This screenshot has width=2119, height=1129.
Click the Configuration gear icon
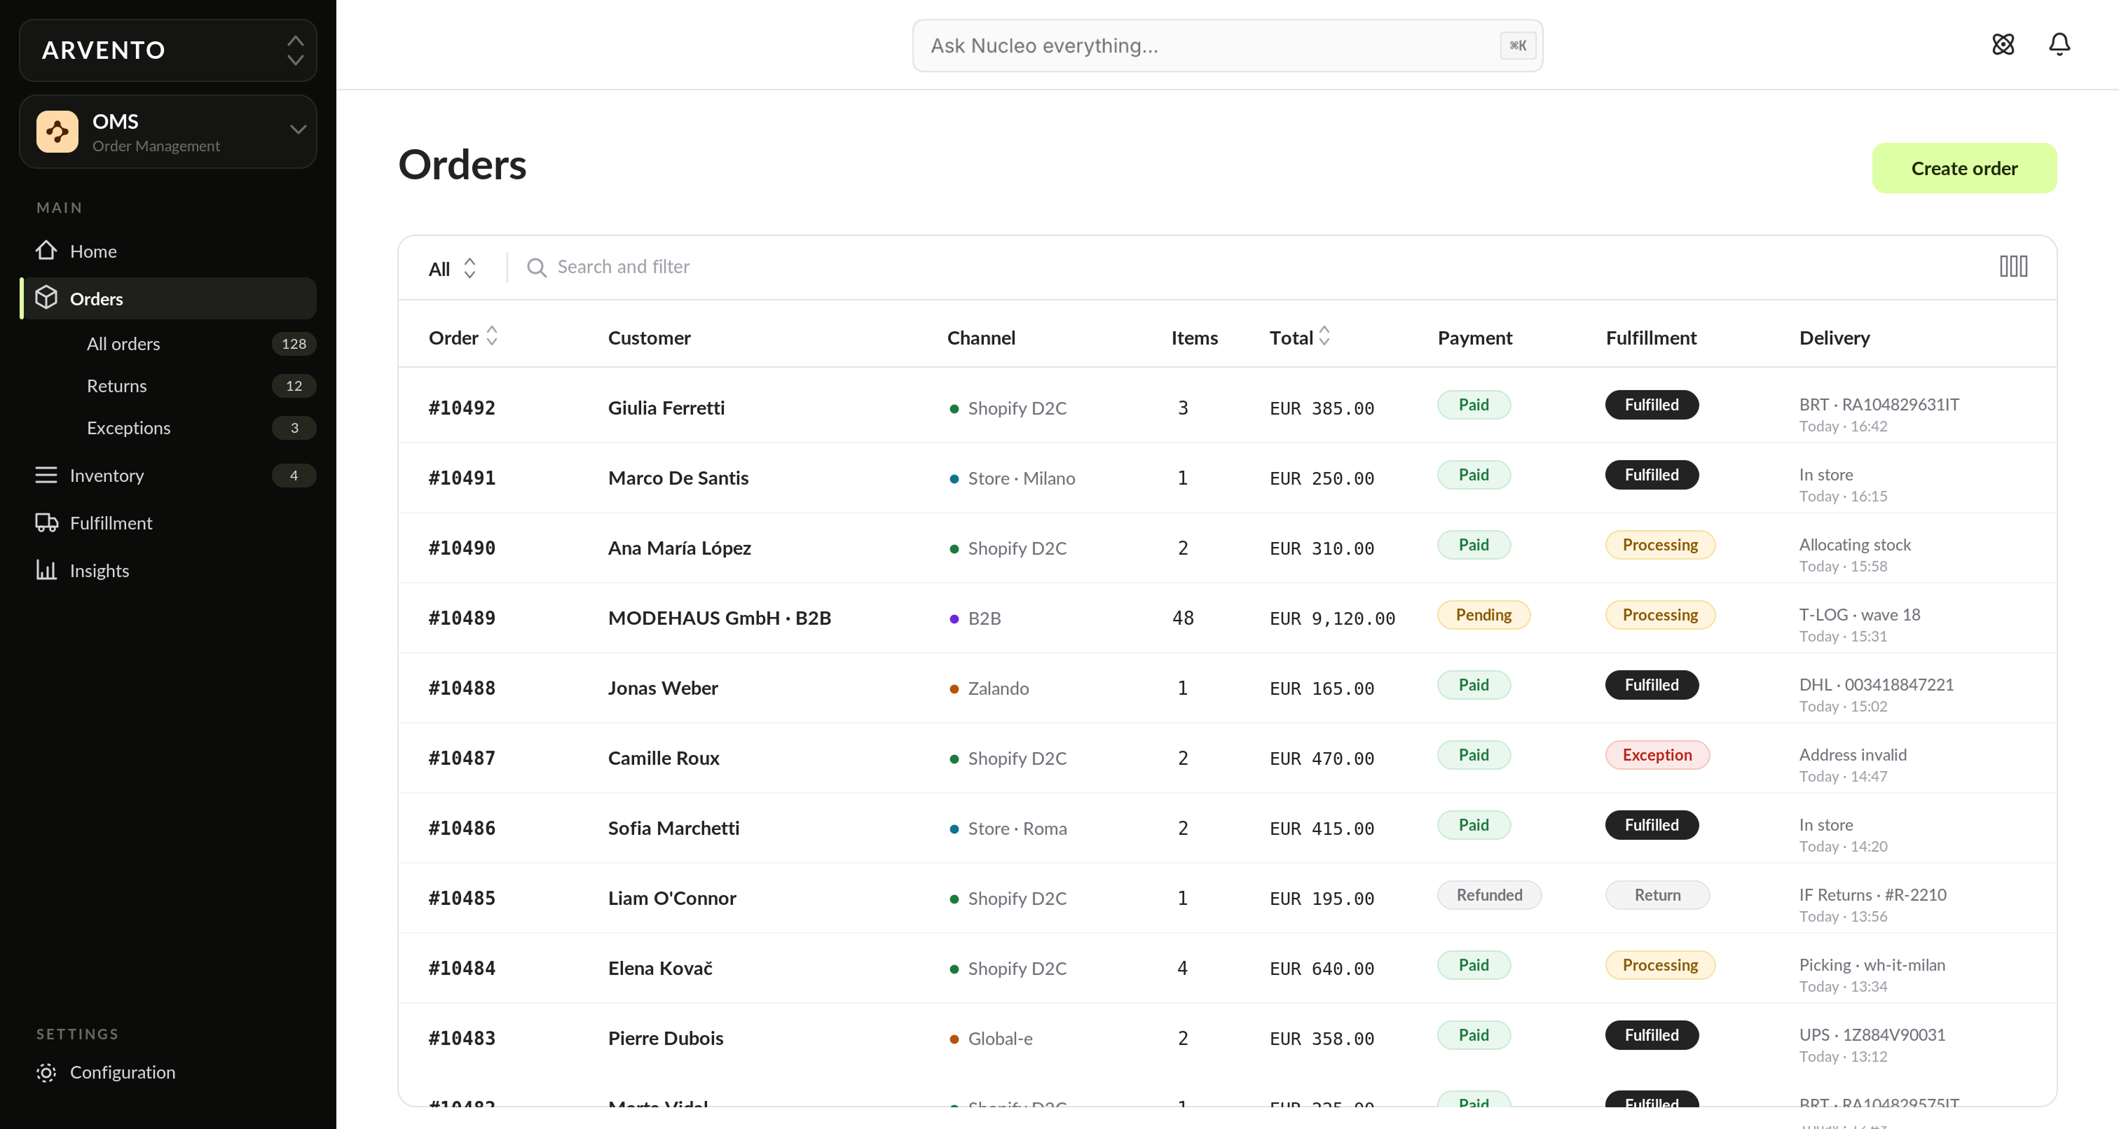pos(46,1072)
